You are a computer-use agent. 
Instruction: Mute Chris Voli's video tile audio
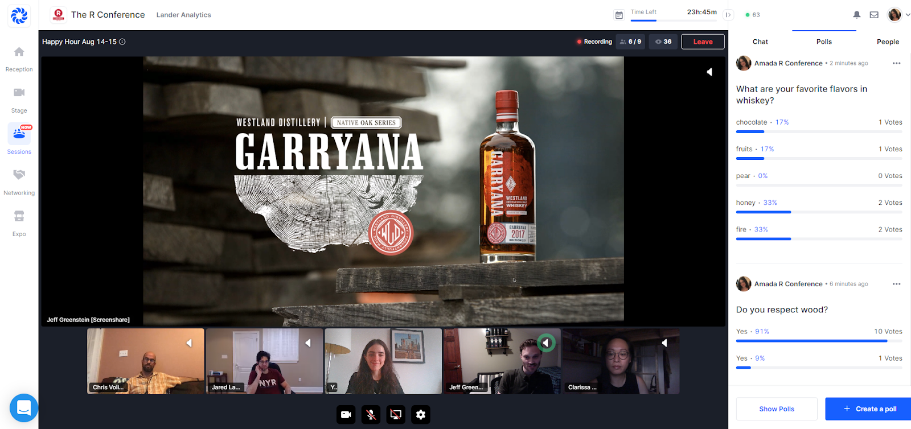[189, 343]
